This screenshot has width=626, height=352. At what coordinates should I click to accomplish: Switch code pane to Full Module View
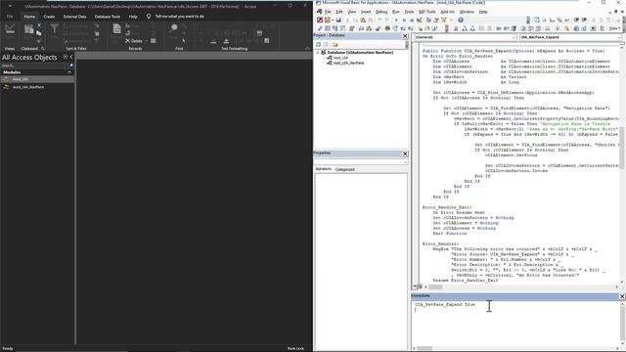[x=420, y=286]
